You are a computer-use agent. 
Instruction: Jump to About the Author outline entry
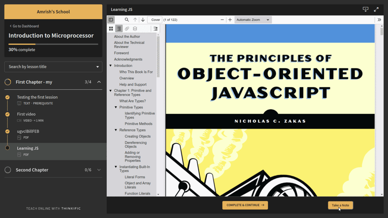point(127,36)
